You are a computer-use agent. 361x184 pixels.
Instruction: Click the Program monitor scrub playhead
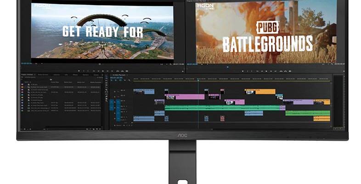click(x=227, y=67)
